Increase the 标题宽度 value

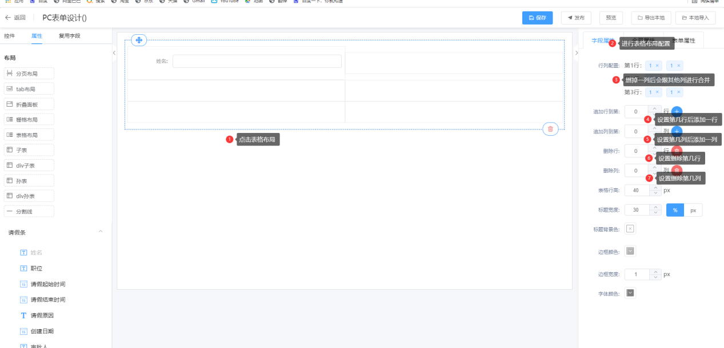[x=655, y=207]
